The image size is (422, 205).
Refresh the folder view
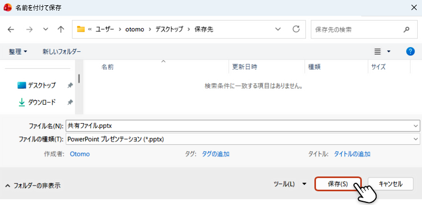[296, 29]
